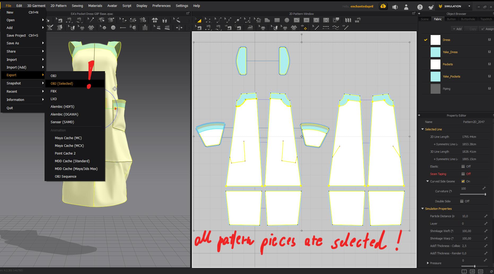Toggle the Elastic checkbox

(463, 166)
